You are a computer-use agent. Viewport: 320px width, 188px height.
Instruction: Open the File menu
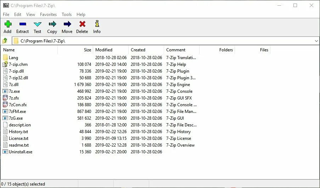click(x=6, y=15)
